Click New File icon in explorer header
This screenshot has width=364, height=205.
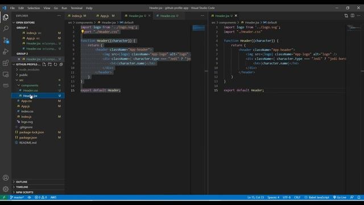tap(44, 64)
